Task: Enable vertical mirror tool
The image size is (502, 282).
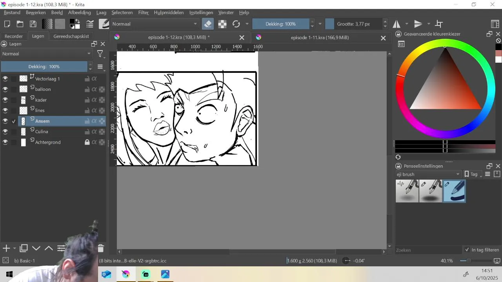Action: [x=418, y=24]
